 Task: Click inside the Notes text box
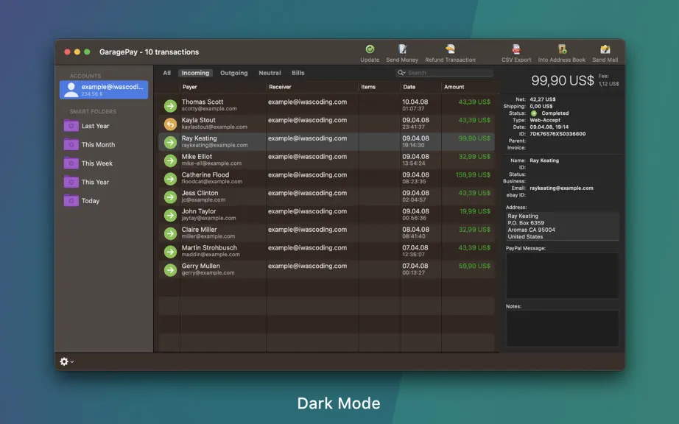point(562,328)
